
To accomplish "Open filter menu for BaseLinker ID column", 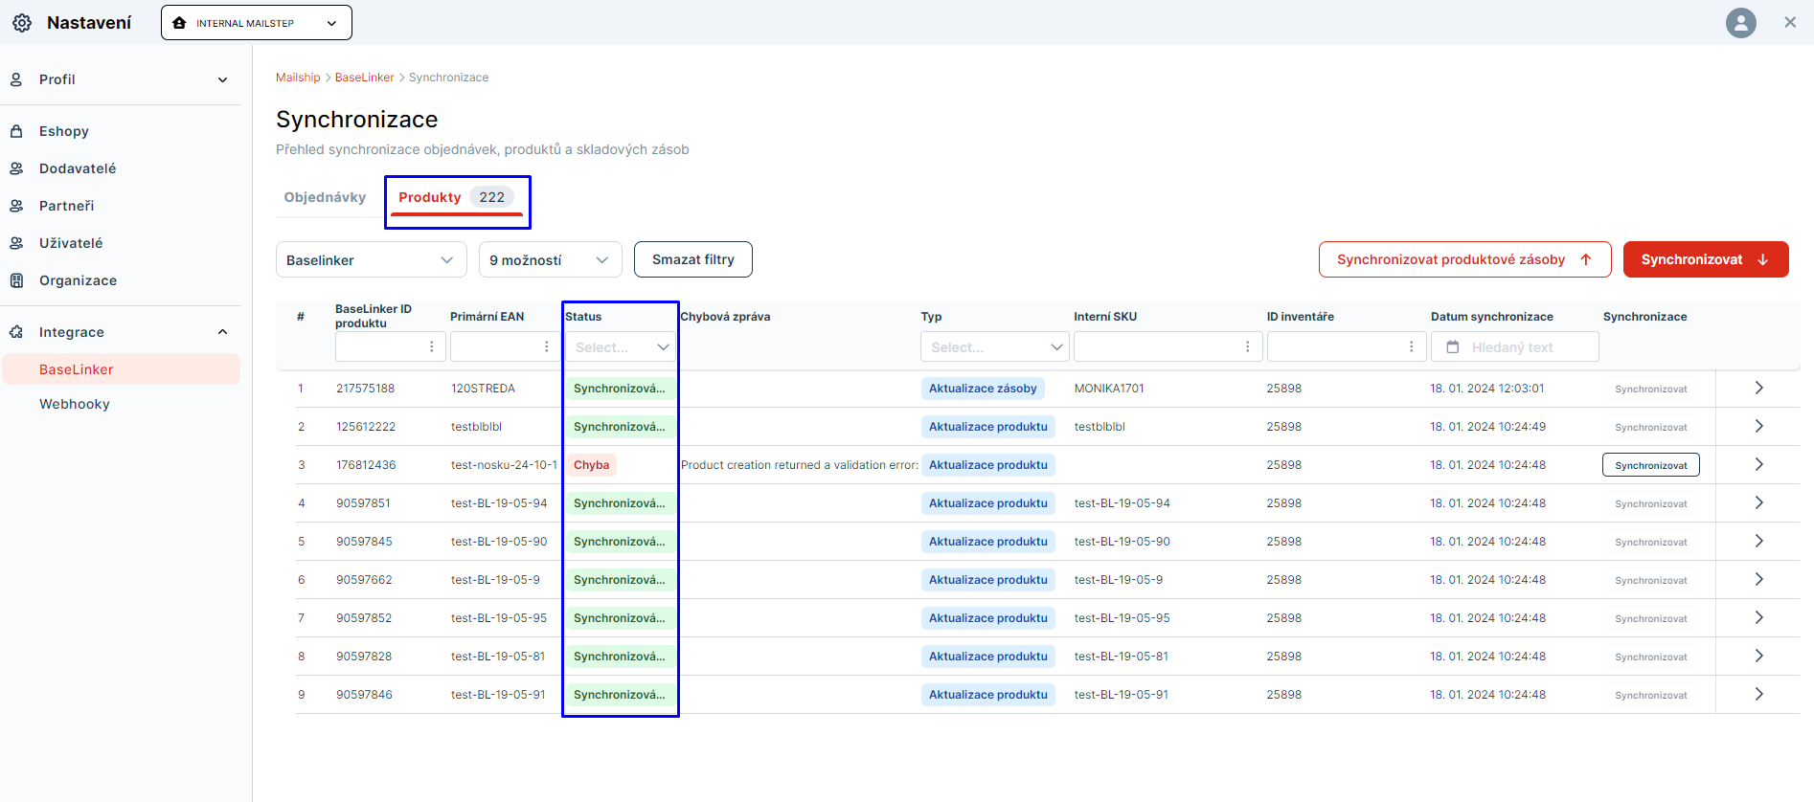I will coord(431,346).
